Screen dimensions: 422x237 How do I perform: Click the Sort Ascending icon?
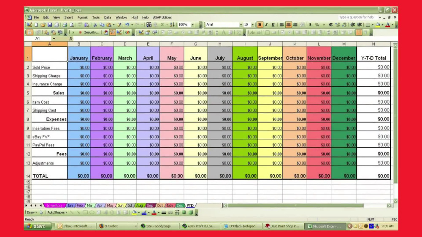pyautogui.click(x=172, y=25)
